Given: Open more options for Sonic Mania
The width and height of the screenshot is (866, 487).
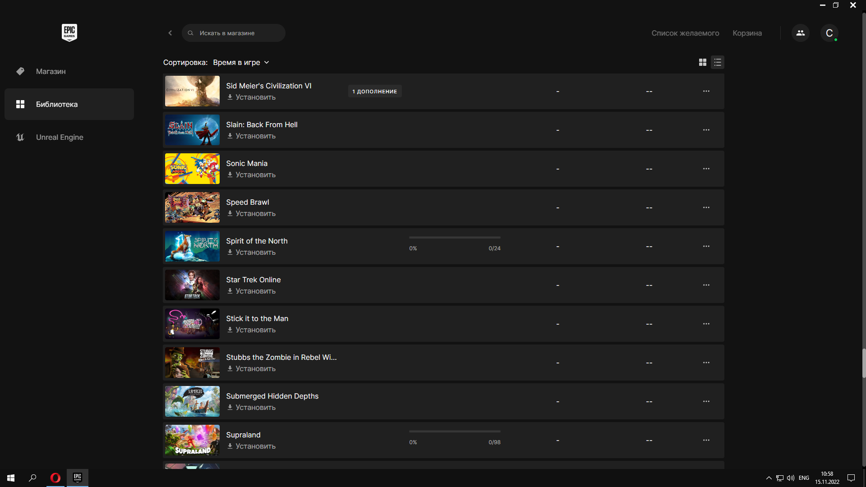Looking at the screenshot, I should click(706, 169).
